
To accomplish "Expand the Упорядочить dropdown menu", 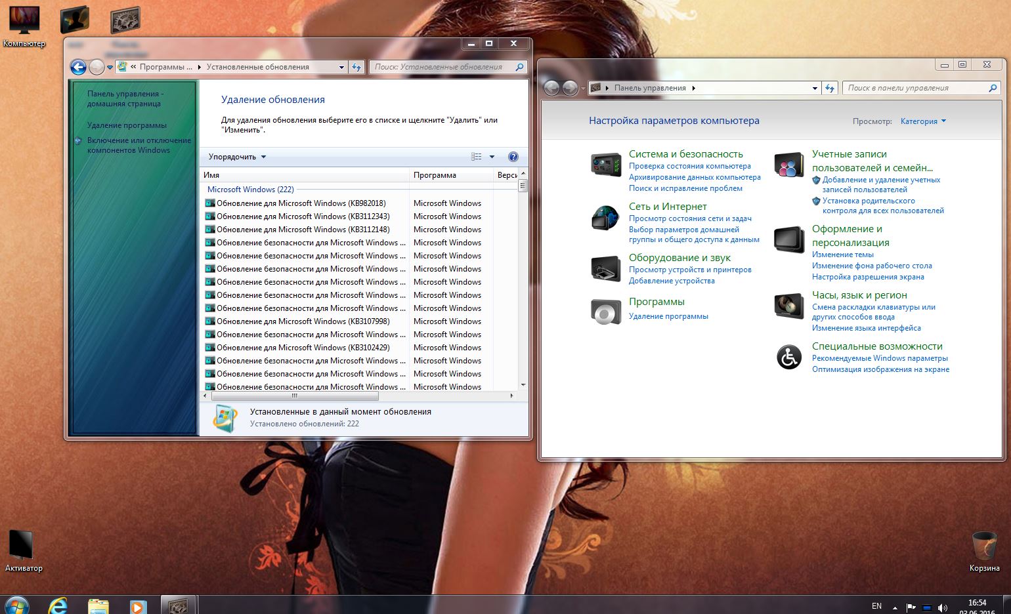I will click(237, 157).
